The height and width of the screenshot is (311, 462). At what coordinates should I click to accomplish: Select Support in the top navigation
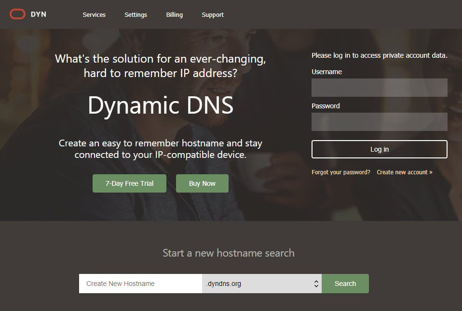213,15
